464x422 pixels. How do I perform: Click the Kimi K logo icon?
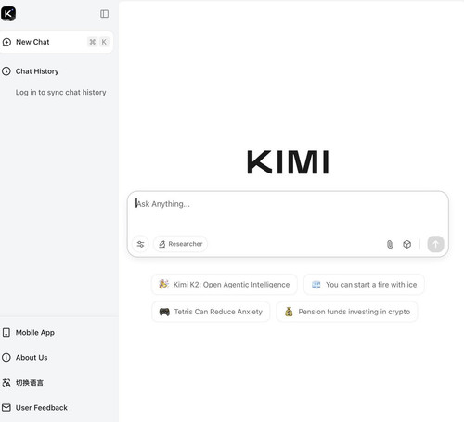8,14
